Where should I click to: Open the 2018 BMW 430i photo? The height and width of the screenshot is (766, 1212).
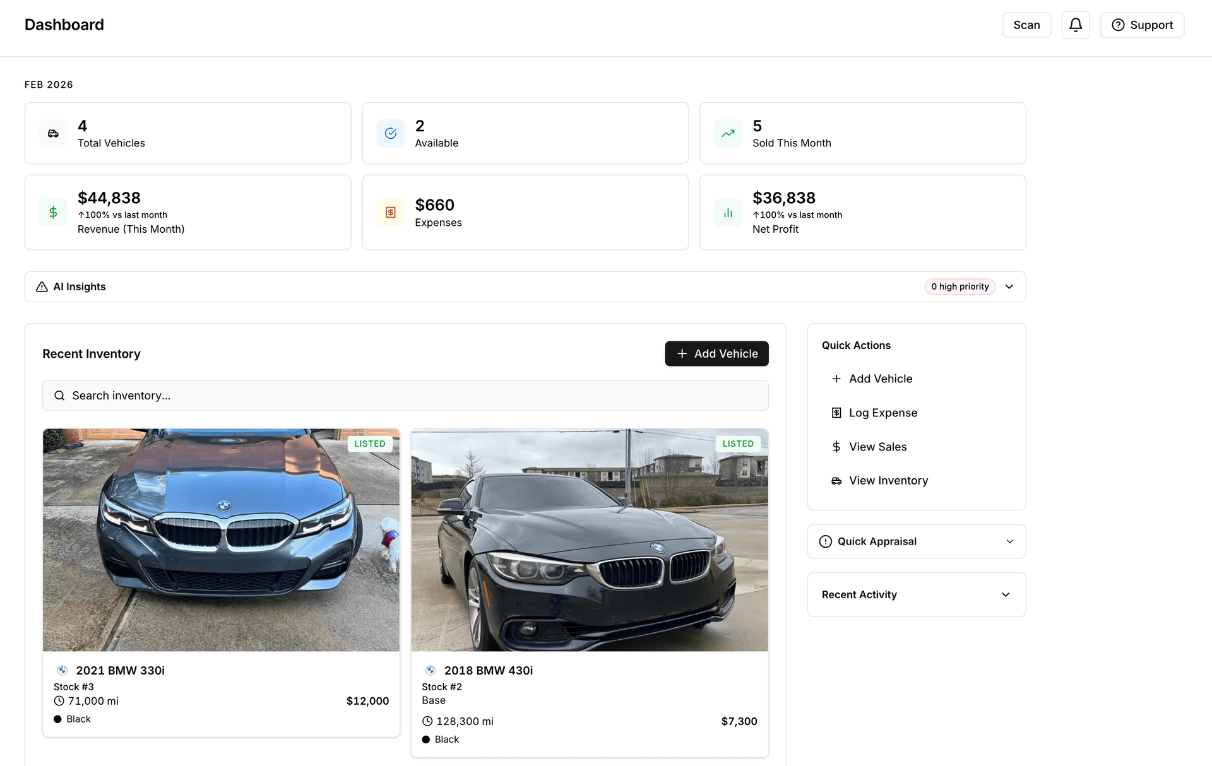(x=589, y=540)
